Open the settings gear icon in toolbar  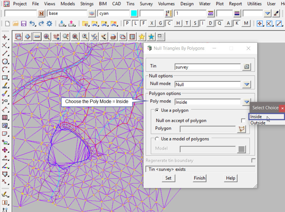coord(49,24)
